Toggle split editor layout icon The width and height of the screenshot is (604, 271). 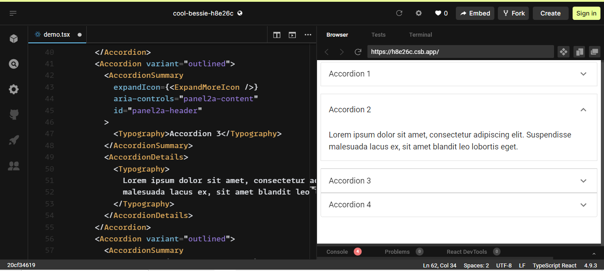pyautogui.click(x=277, y=35)
